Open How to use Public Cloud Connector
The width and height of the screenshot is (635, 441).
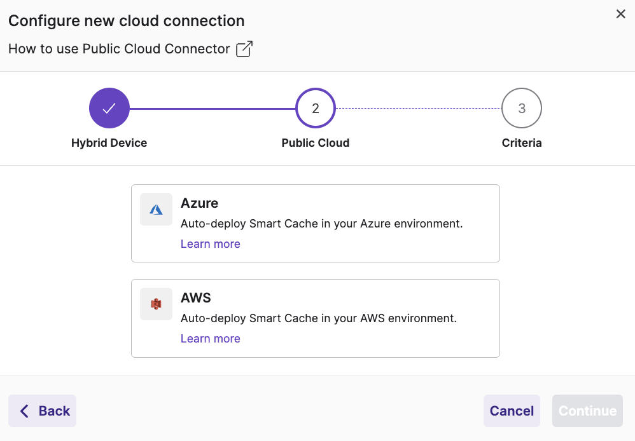[119, 49]
